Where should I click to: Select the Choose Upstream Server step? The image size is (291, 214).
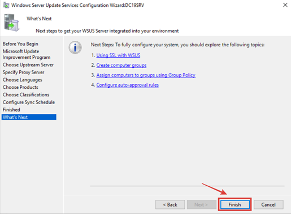28,65
